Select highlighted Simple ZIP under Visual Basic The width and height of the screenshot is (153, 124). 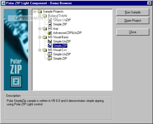(60, 46)
